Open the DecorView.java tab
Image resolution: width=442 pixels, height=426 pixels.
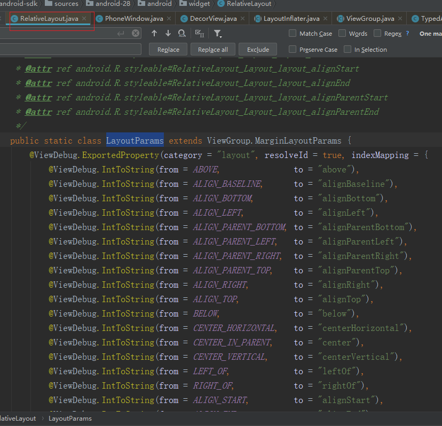[213, 19]
